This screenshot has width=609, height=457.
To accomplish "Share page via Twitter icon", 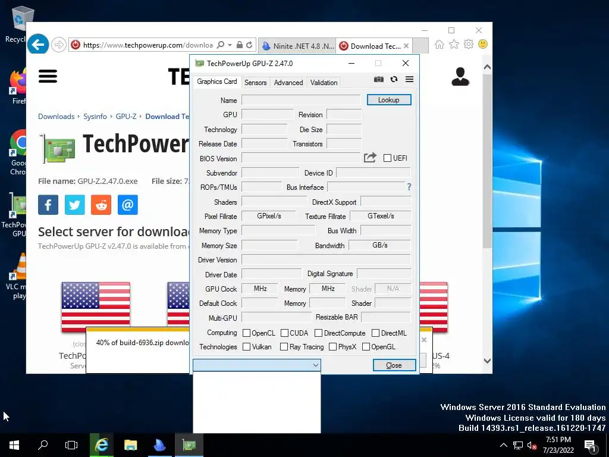I will (x=74, y=205).
